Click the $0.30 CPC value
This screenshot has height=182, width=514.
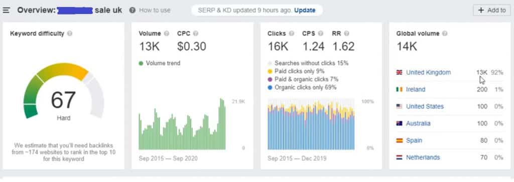[192, 47]
